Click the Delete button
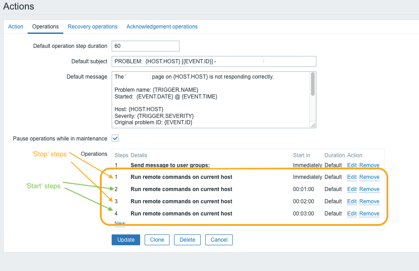Screen dimensions: 419x271 [x=187, y=240]
